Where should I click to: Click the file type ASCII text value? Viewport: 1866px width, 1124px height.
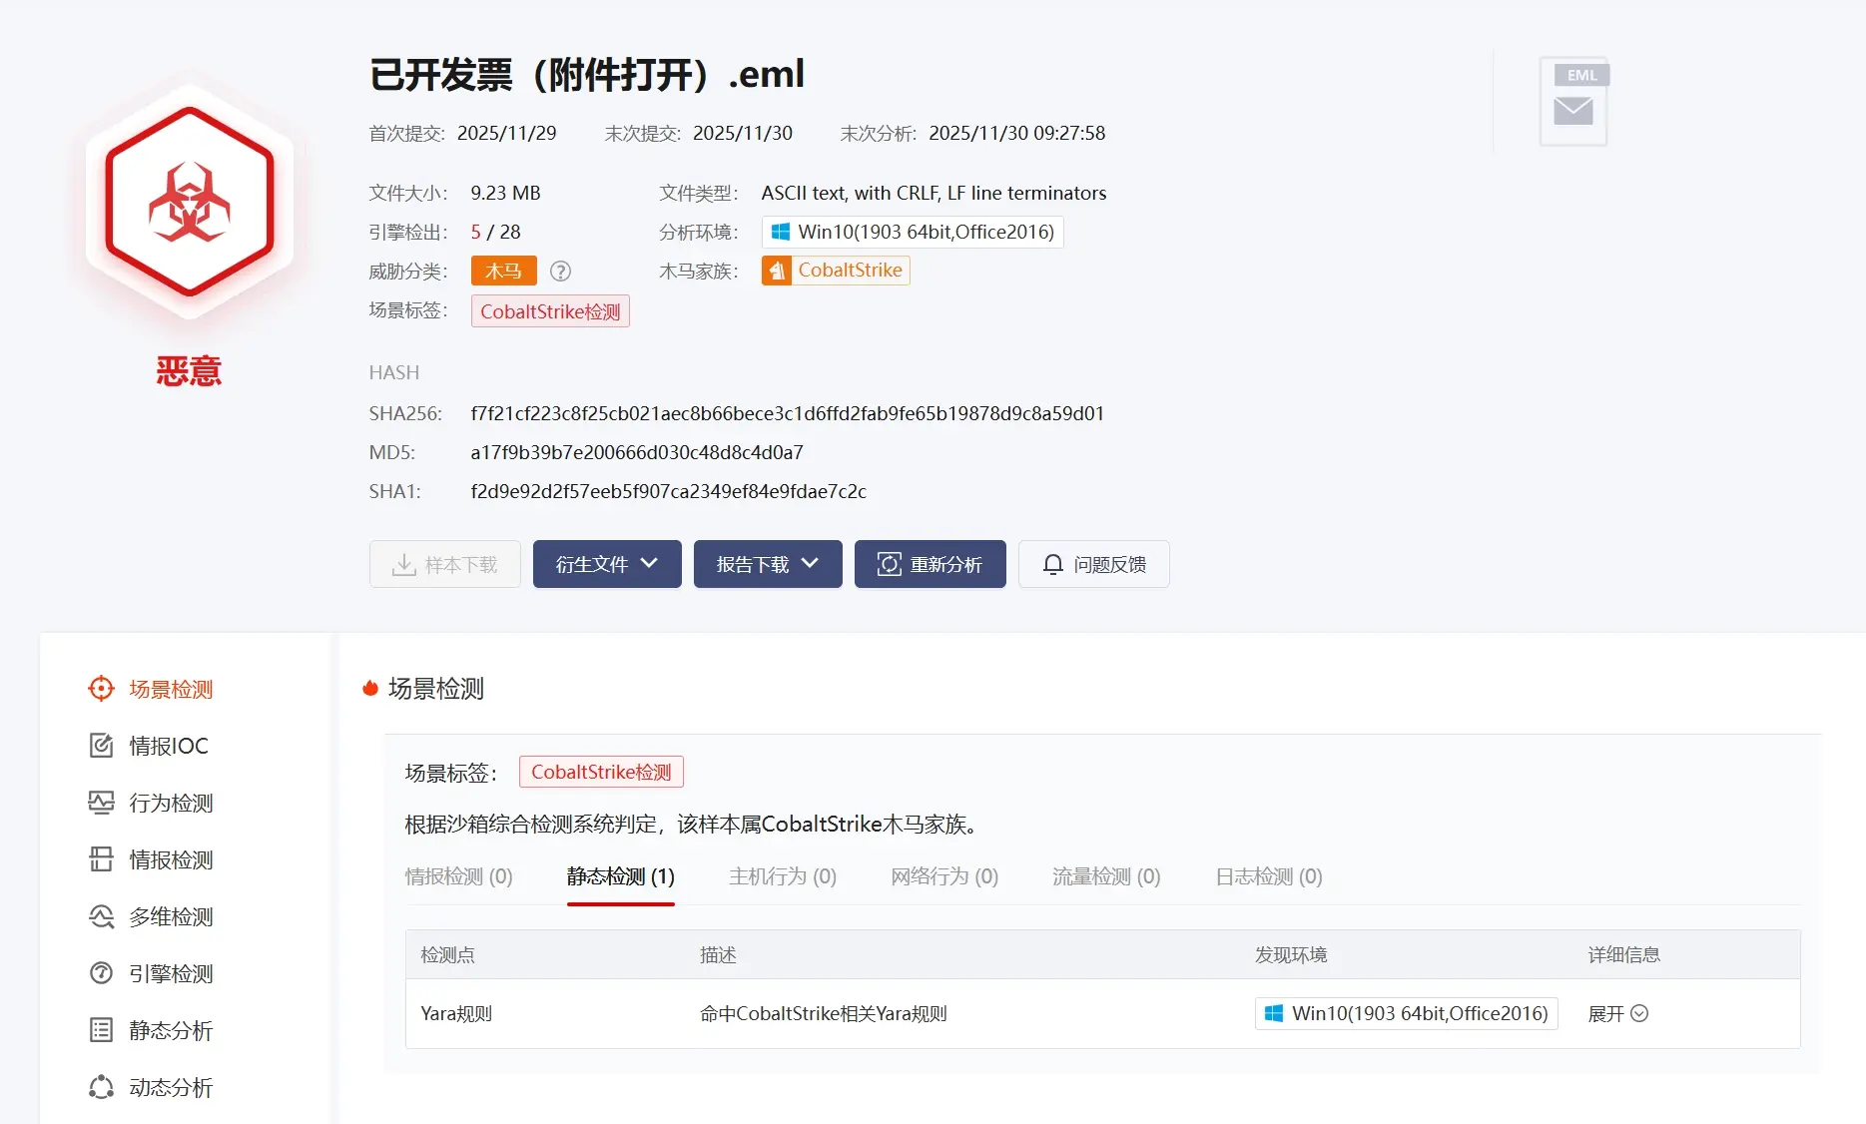[933, 193]
